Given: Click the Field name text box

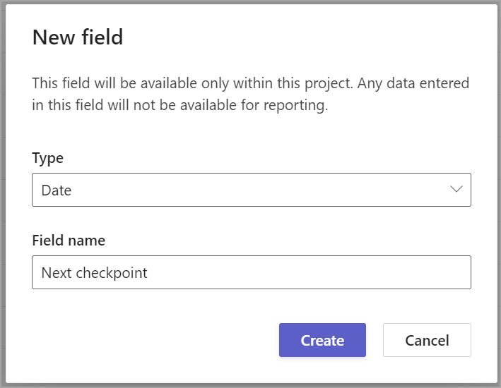Looking at the screenshot, I should 251,272.
